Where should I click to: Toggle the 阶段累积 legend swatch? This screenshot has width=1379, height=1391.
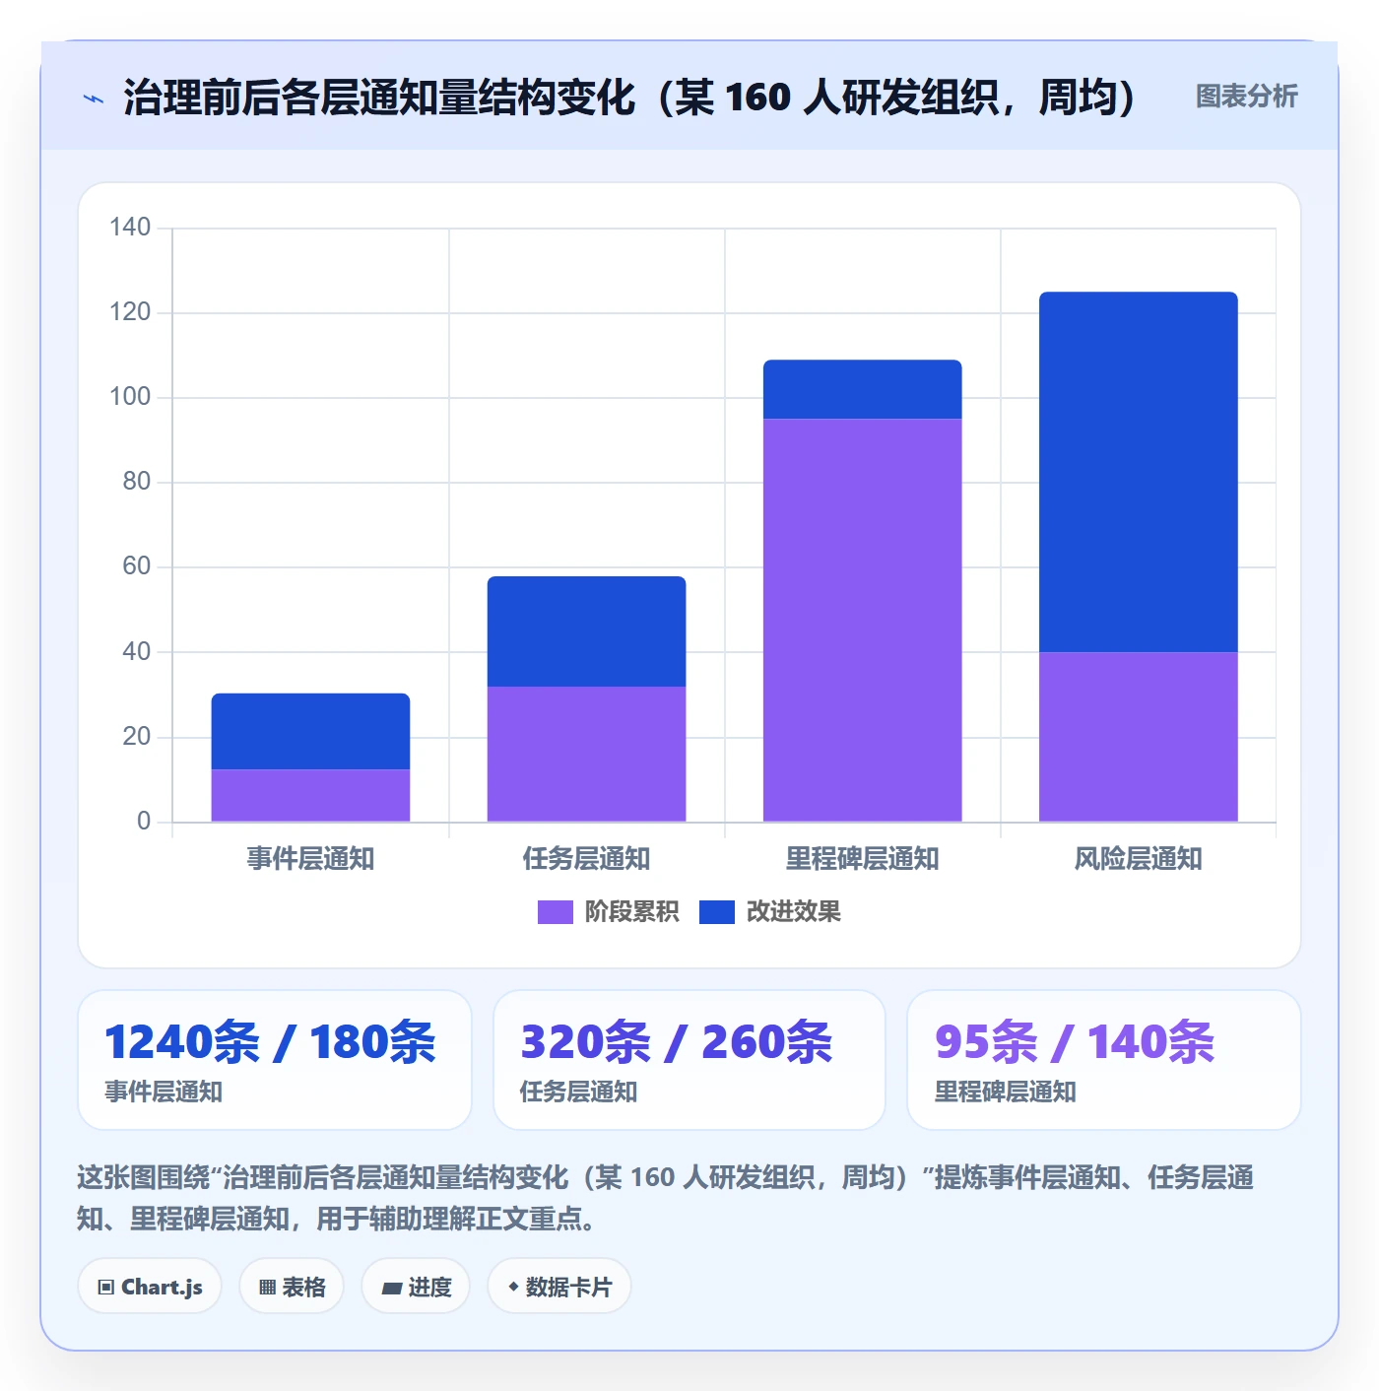pyautogui.click(x=555, y=912)
